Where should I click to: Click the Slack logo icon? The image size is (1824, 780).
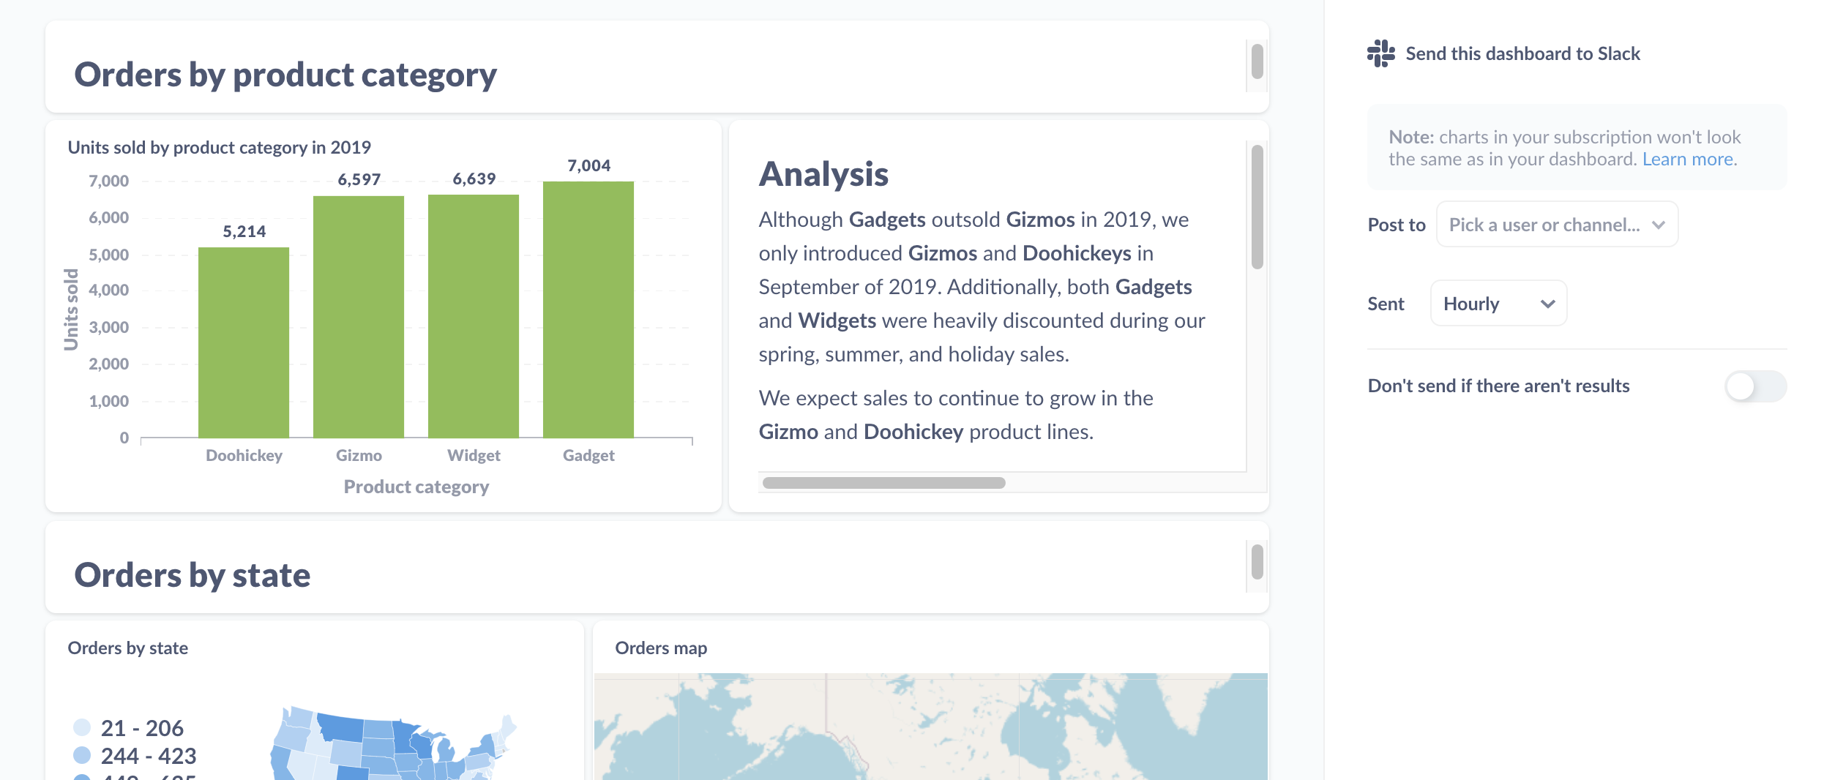tap(1380, 53)
